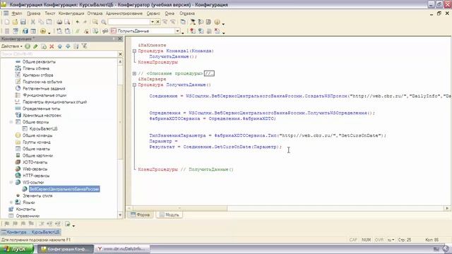Viewport: 452px width, 254px height.
Task: Click the Print preview icon
Action: (x=67, y=22)
